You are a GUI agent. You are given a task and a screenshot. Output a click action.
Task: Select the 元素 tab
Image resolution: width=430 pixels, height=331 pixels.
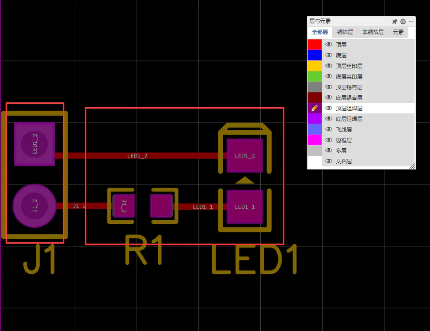click(x=398, y=32)
